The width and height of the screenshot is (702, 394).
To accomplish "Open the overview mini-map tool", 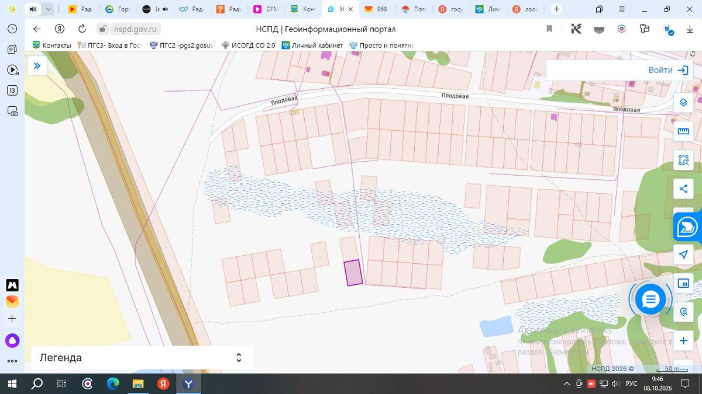I will tap(683, 283).
